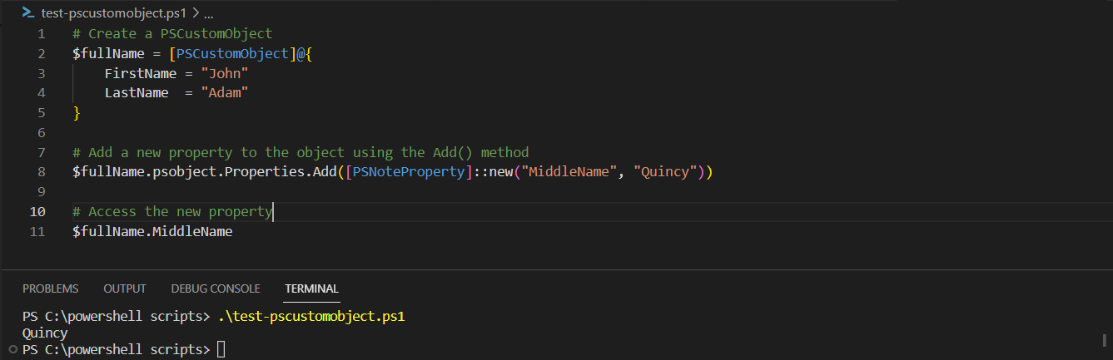Switch to the PROBLEMS panel tab
The image size is (1113, 360).
click(x=50, y=288)
